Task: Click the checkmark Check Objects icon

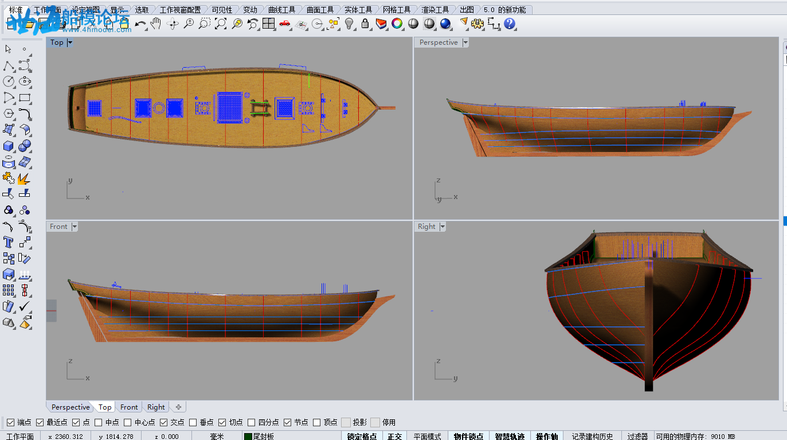Action: tap(25, 306)
